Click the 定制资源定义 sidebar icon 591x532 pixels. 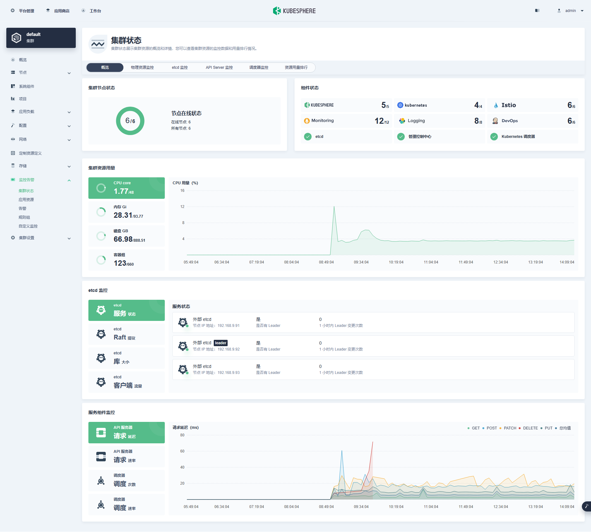tap(13, 153)
